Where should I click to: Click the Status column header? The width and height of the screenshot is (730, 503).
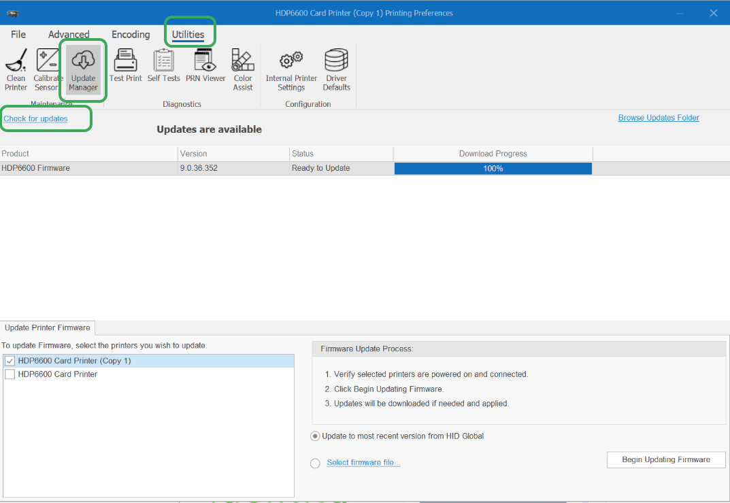342,154
